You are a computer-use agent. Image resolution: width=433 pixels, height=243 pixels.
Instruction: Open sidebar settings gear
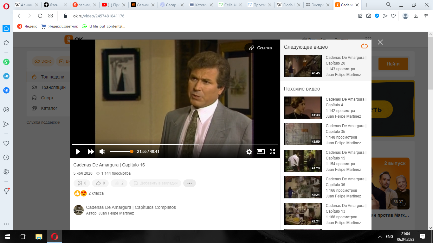click(x=6, y=171)
